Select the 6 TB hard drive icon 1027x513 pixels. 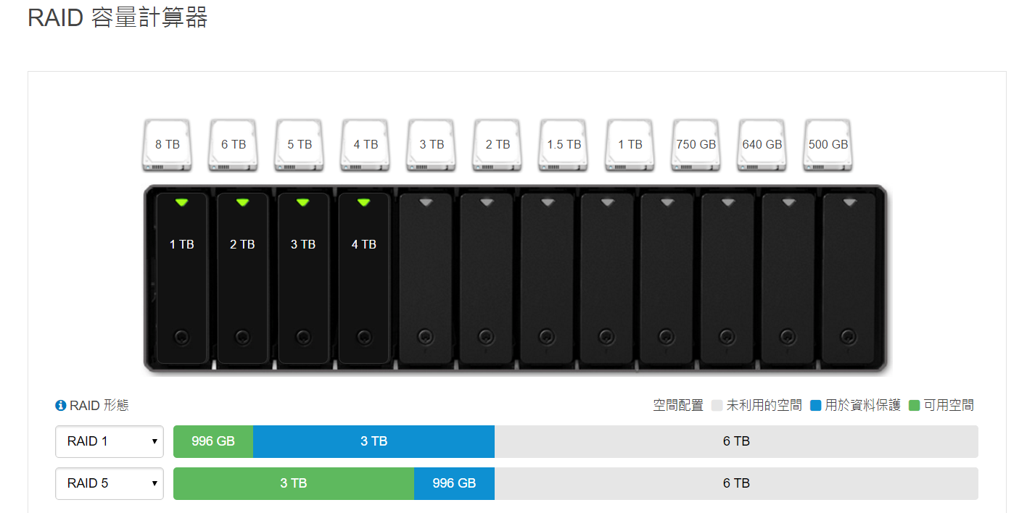234,145
